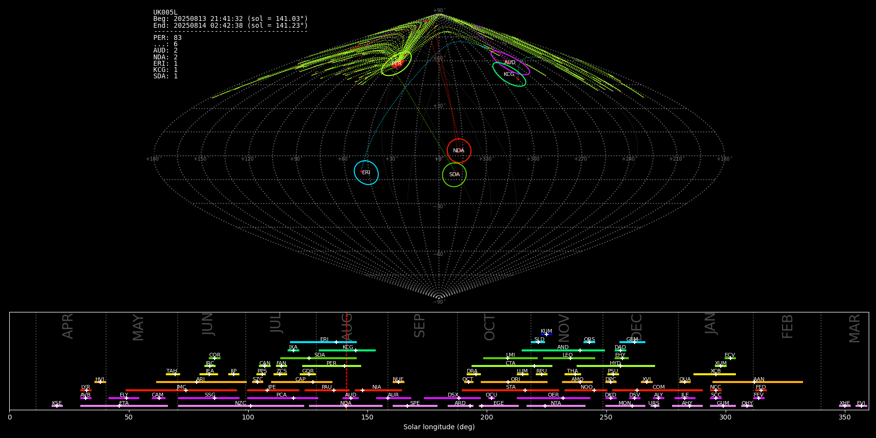Click the PER shower bar in timeline
Screen dimensions: 876x438
click(331, 366)
